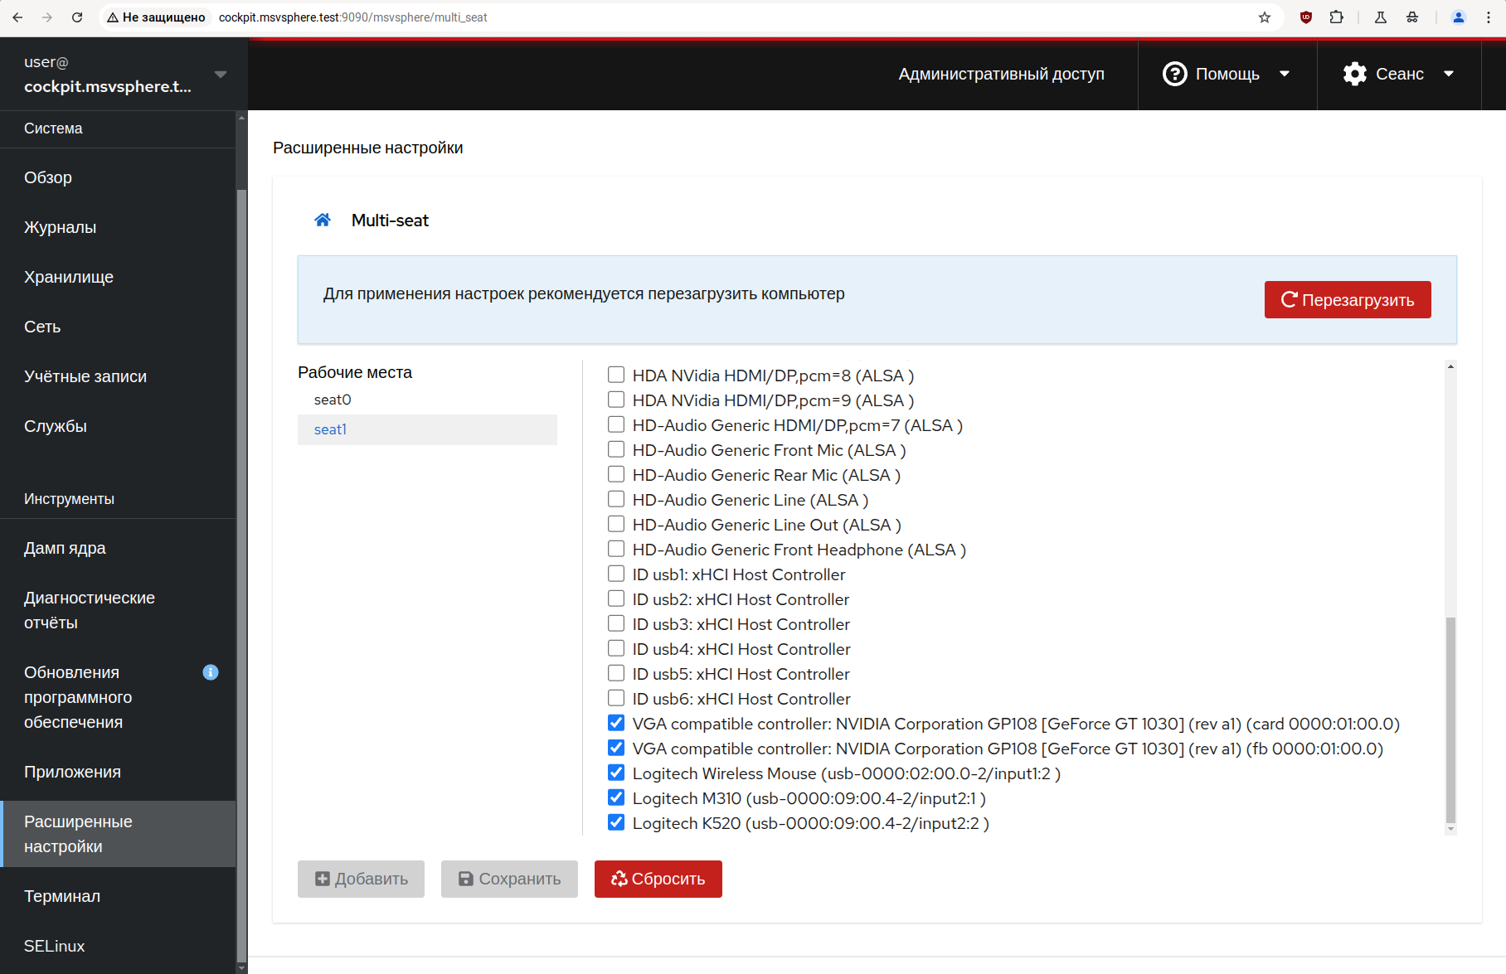Open the browser profile avatar
The height and width of the screenshot is (974, 1506).
1458,17
